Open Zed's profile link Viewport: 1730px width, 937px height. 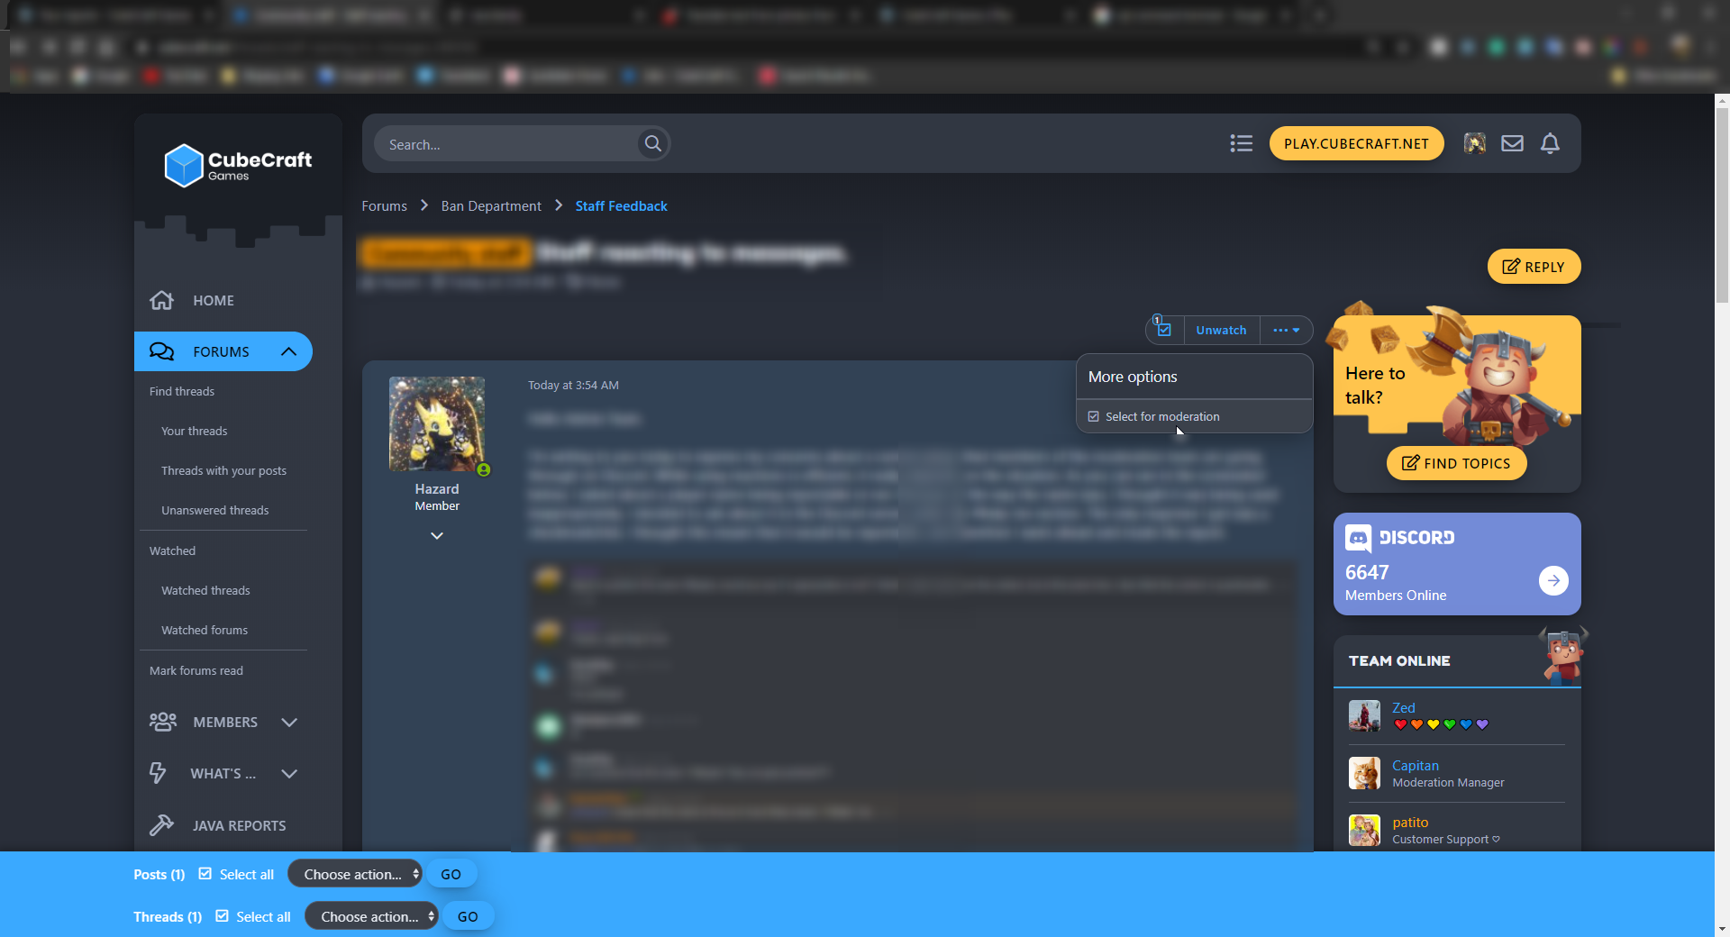tap(1403, 707)
